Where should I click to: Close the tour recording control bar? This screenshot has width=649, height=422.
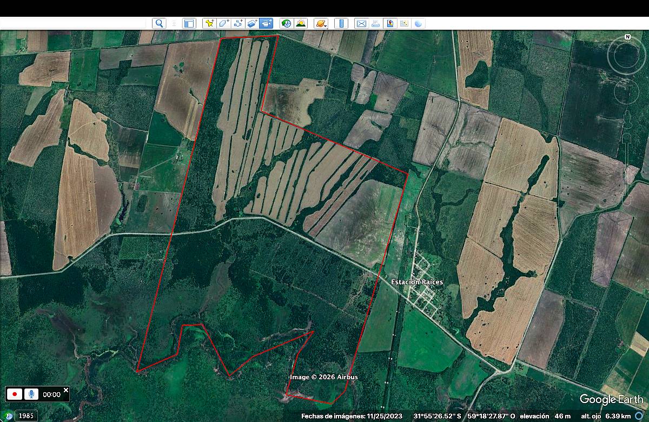click(66, 390)
